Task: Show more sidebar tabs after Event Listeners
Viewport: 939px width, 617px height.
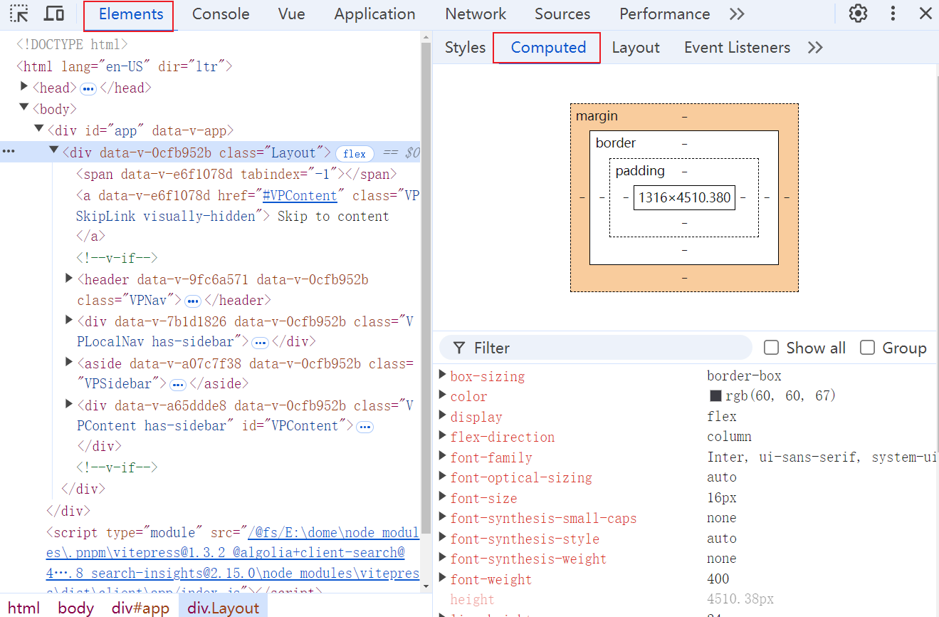Action: 815,48
